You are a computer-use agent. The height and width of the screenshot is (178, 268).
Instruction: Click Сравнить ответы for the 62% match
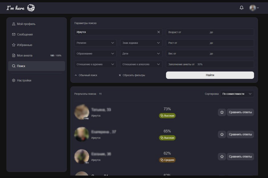coord(240,156)
